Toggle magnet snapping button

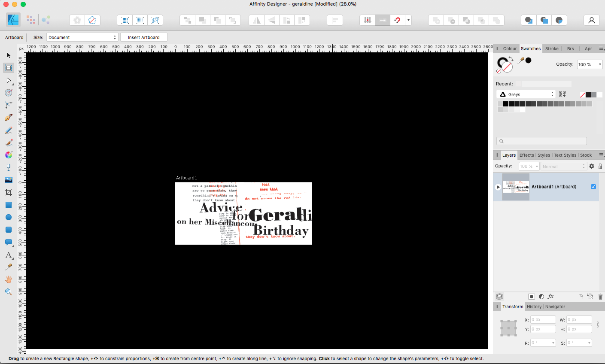[x=398, y=20]
